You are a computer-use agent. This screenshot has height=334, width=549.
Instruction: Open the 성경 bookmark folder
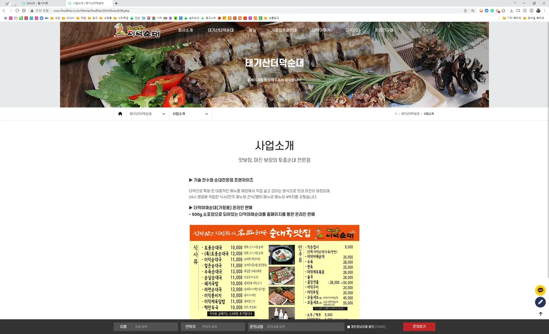pos(55,18)
